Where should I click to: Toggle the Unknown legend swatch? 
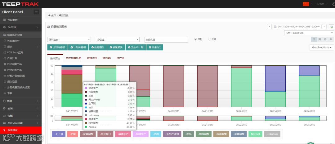[x=272, y=134]
